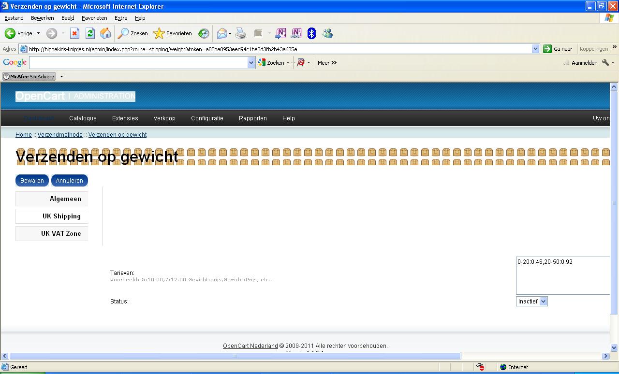Follow the Verzendmethode breadcrumb link
This screenshot has width=619, height=374.
click(60, 135)
